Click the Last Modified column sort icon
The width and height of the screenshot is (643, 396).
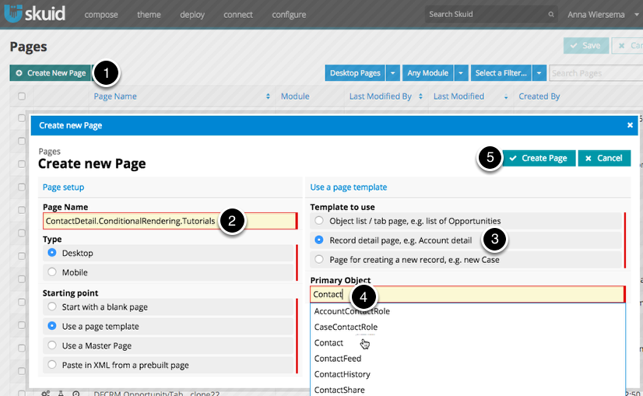[505, 96]
